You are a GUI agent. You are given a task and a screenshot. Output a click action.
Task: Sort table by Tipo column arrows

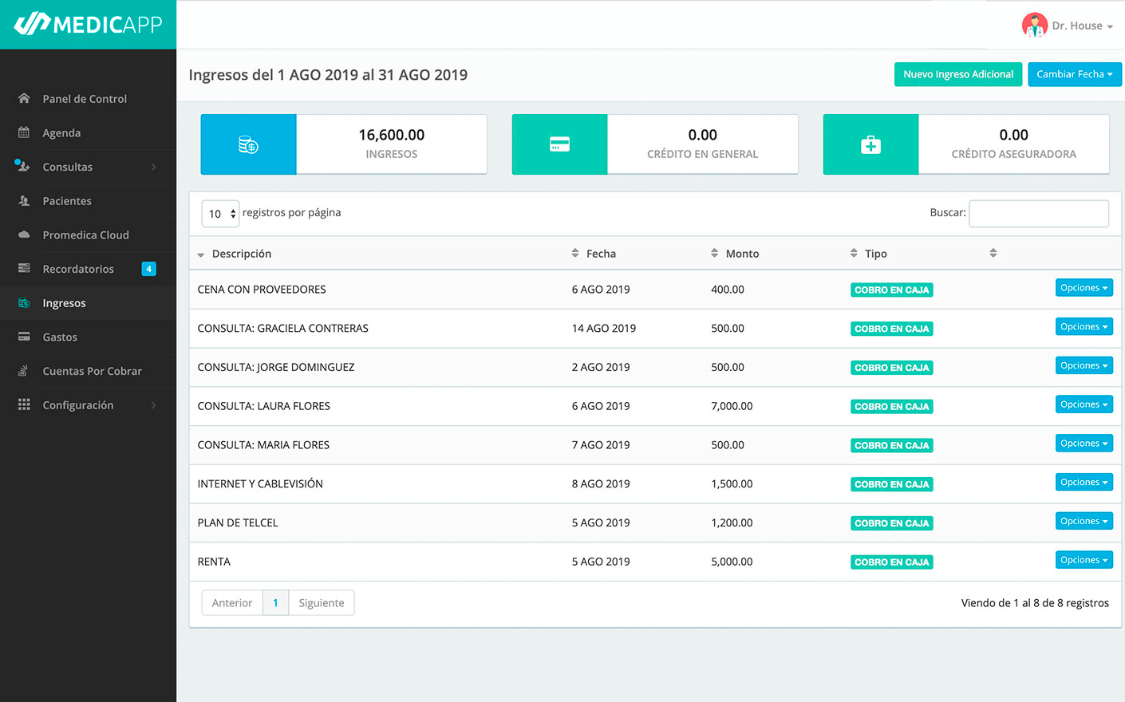[855, 253]
